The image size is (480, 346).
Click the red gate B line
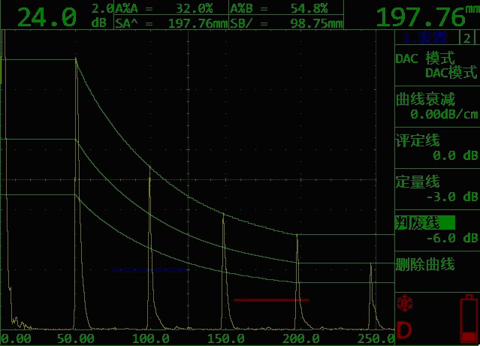click(270, 299)
